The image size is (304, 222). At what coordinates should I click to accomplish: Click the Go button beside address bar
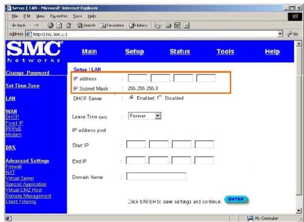point(293,34)
